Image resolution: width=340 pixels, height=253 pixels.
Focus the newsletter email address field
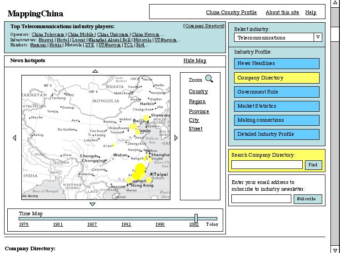click(x=261, y=198)
